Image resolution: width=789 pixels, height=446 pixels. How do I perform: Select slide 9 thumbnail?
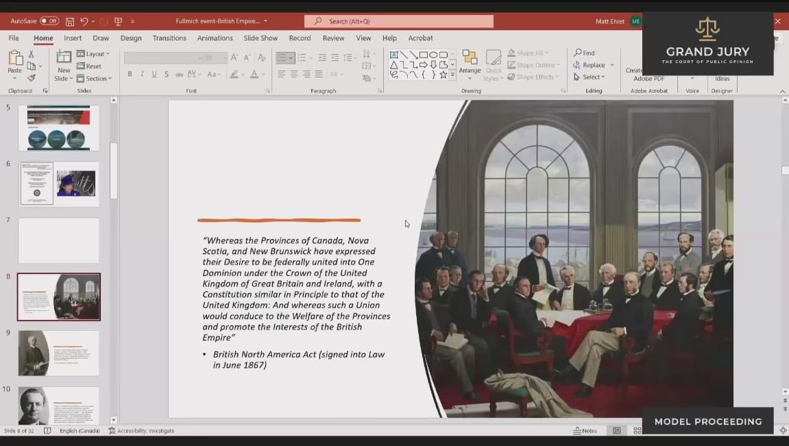click(x=59, y=353)
